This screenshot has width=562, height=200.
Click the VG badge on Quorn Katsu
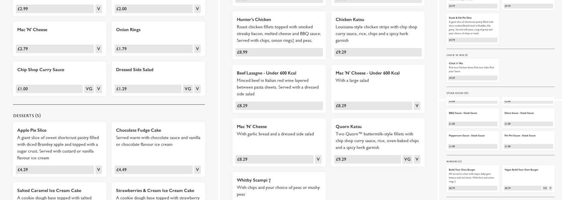[x=407, y=159]
